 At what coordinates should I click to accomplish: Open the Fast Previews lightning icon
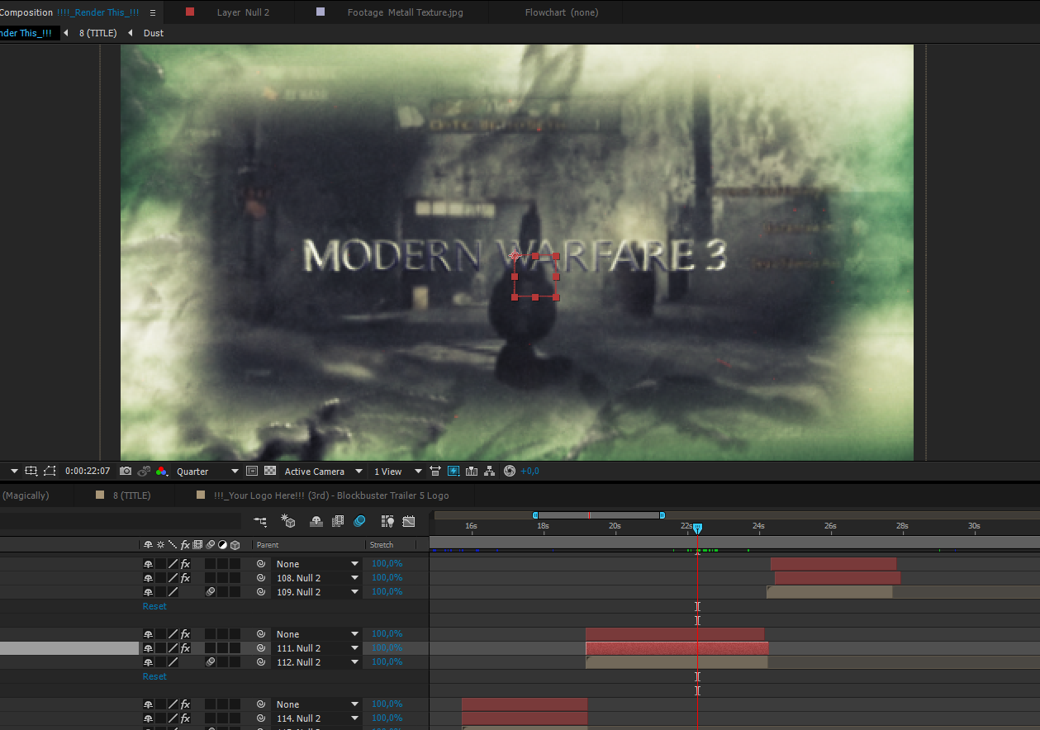(x=454, y=471)
